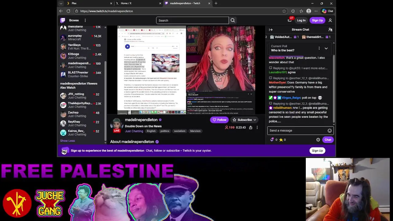Click the Twitch search input field
The image size is (393, 221).
(x=192, y=21)
